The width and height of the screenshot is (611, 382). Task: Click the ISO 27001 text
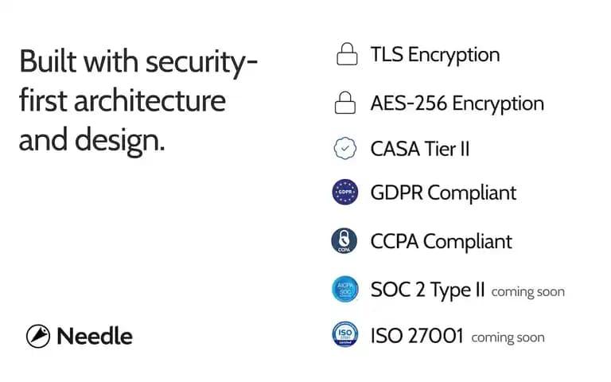click(x=417, y=336)
